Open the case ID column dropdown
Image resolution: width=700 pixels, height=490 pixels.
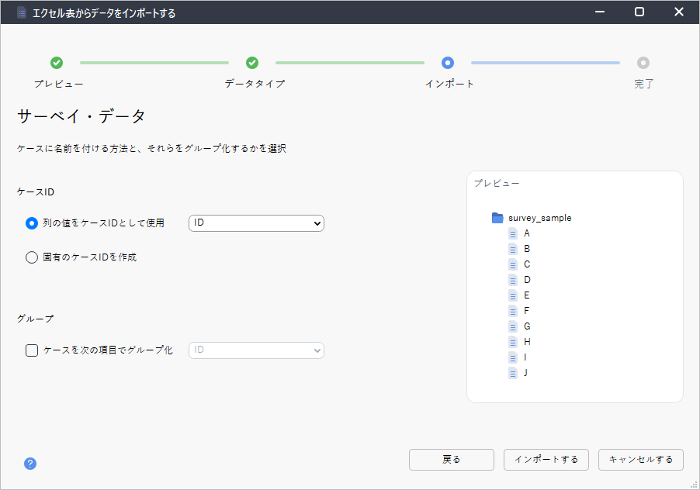256,223
